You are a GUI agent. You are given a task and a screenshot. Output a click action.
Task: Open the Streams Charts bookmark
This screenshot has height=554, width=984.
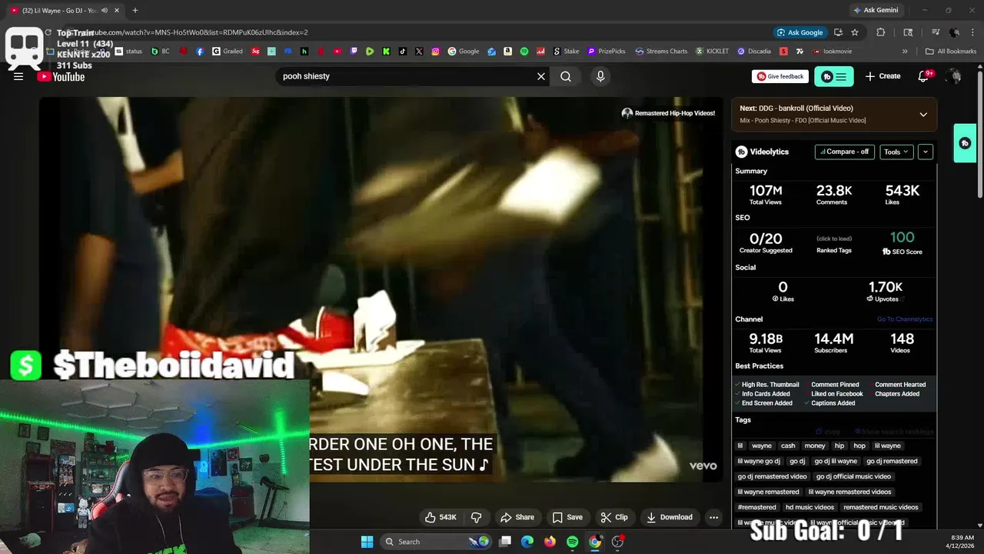tap(661, 52)
